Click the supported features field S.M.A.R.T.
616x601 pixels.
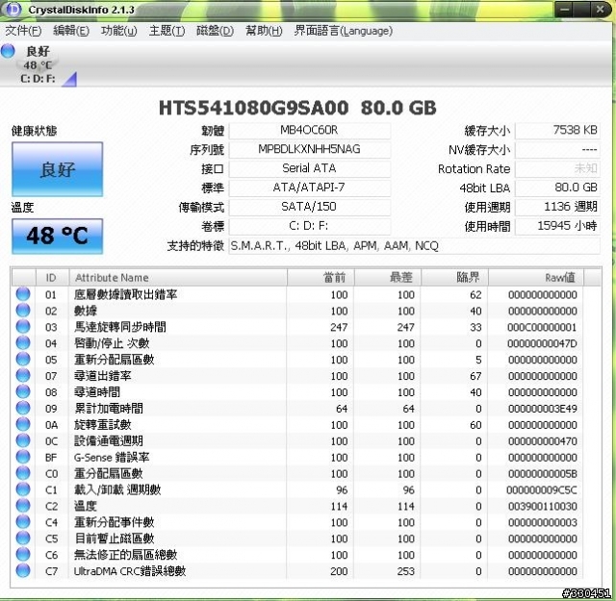tap(415, 246)
